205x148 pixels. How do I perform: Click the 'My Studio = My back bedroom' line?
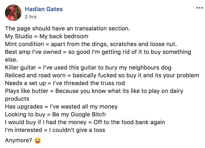(47, 36)
